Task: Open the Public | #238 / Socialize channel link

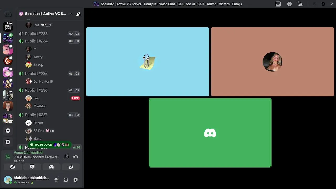Action: coord(36,157)
